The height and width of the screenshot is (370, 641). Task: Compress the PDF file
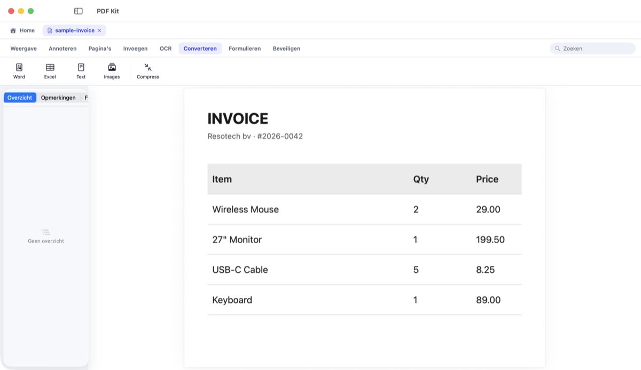(x=148, y=71)
